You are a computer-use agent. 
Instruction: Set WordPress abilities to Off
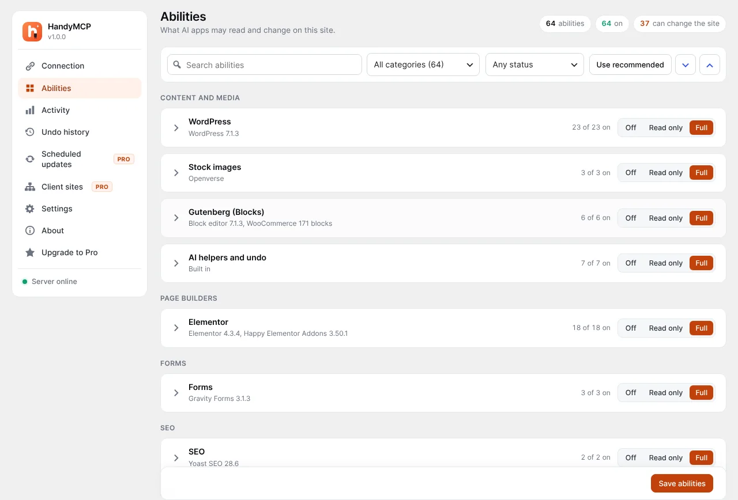click(x=631, y=128)
